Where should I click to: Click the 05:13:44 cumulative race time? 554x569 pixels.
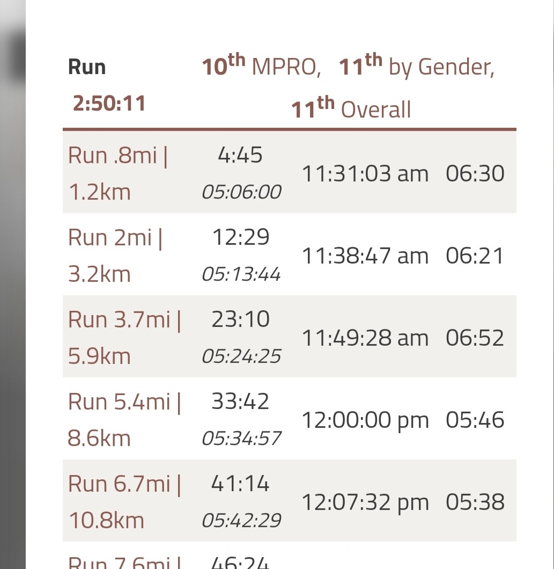click(x=241, y=274)
